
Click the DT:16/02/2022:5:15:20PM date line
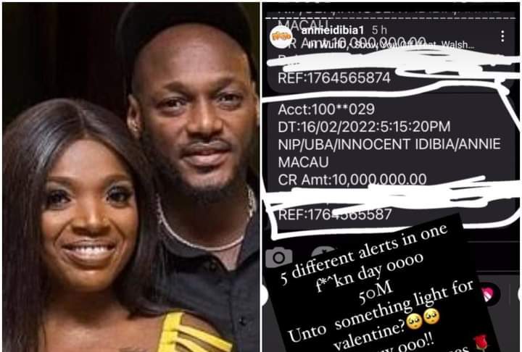[x=364, y=127]
